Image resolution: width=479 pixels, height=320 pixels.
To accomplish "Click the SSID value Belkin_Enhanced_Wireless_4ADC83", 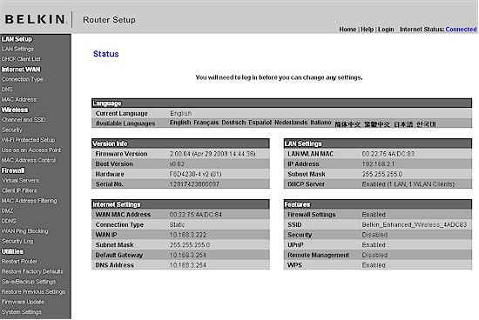I will (x=415, y=225).
